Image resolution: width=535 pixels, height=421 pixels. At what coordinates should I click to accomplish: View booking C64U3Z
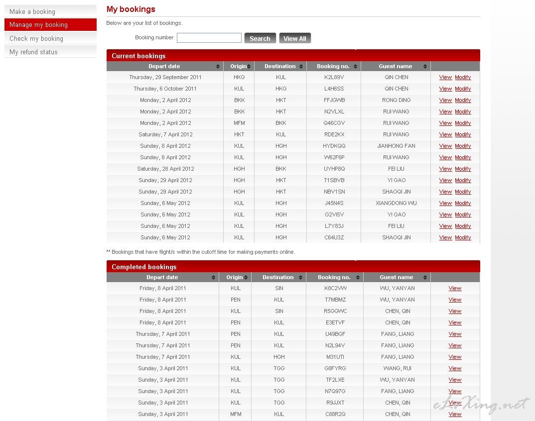click(x=445, y=237)
